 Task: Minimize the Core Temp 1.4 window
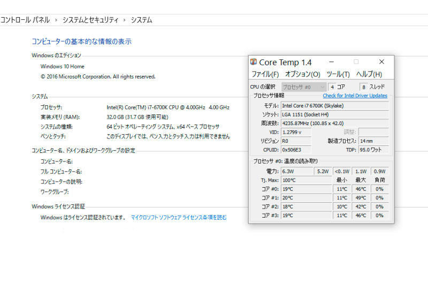tap(331, 62)
